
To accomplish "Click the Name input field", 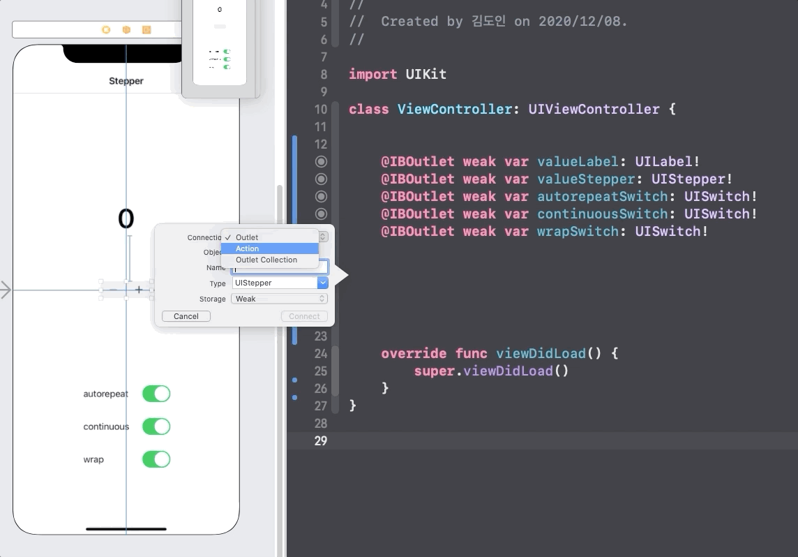I will [280, 268].
